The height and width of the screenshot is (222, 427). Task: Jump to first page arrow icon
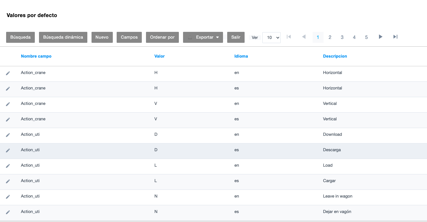pyautogui.click(x=289, y=37)
